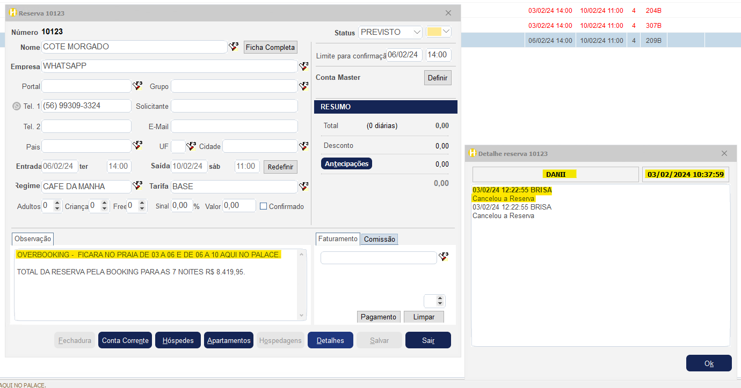Image resolution: width=741 pixels, height=388 pixels.
Task: Click the F3 icon beside Cidade field
Action: [x=303, y=146]
